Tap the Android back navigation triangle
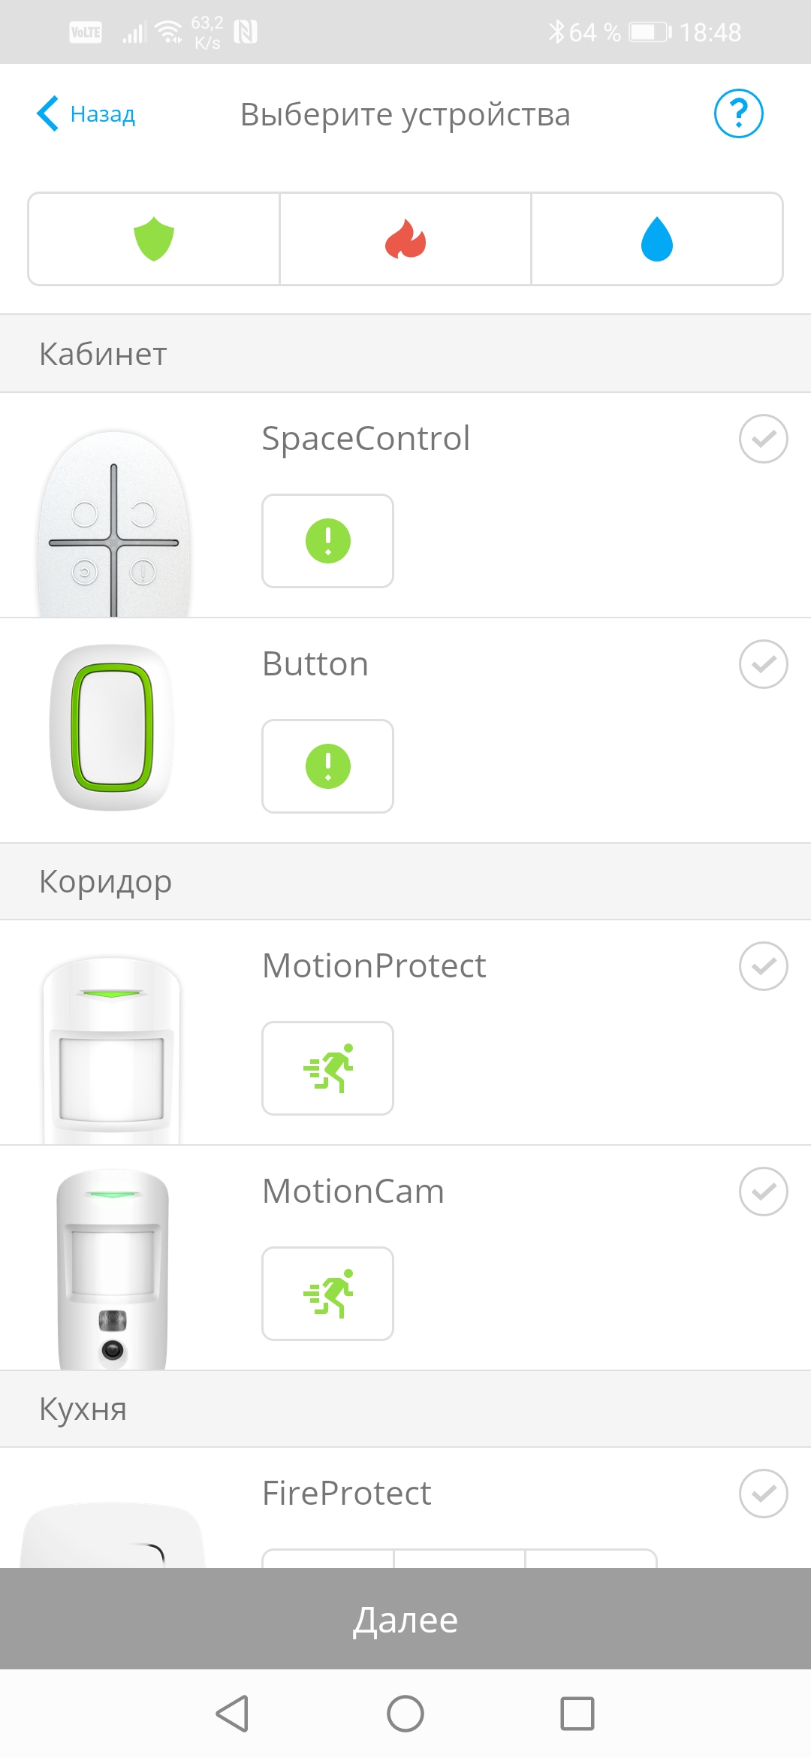Viewport: 811px width, 1758px height. tap(233, 1714)
